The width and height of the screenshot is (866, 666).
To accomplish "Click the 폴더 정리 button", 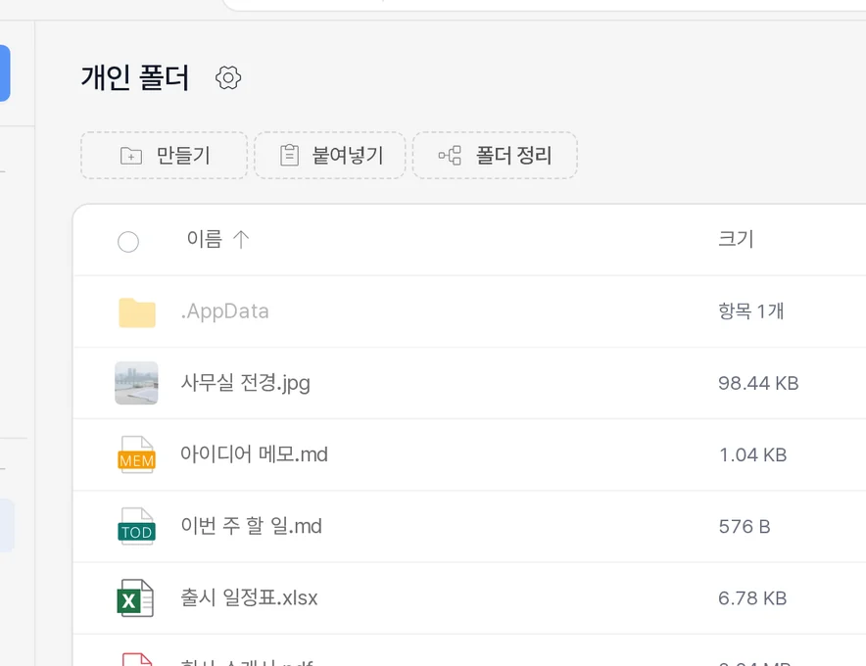I will coord(495,156).
